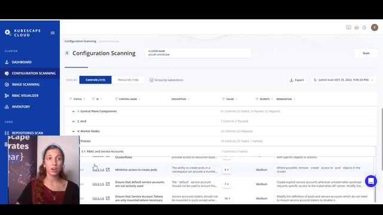Toggle Group by subsections checkbox

pos(151,80)
